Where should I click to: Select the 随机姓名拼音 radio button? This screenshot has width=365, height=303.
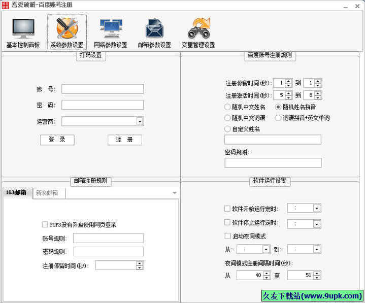click(278, 107)
